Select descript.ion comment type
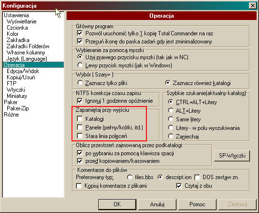259x213 pixels. click(x=160, y=177)
